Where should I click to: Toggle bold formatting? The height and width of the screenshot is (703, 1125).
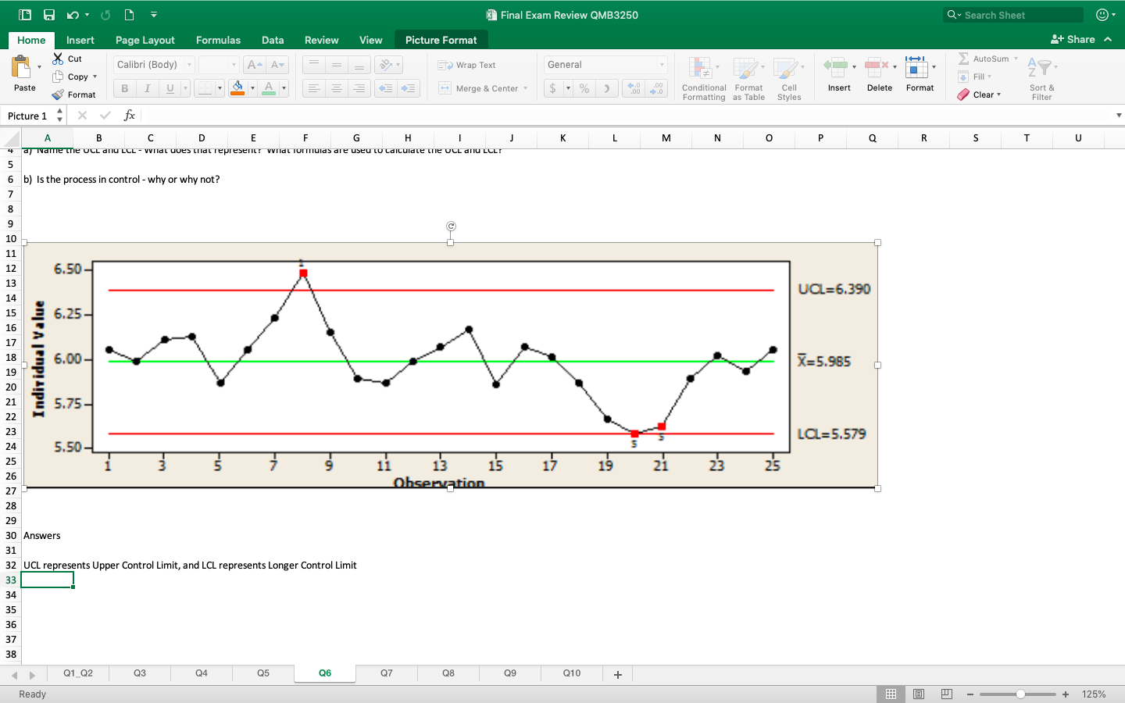pyautogui.click(x=123, y=88)
